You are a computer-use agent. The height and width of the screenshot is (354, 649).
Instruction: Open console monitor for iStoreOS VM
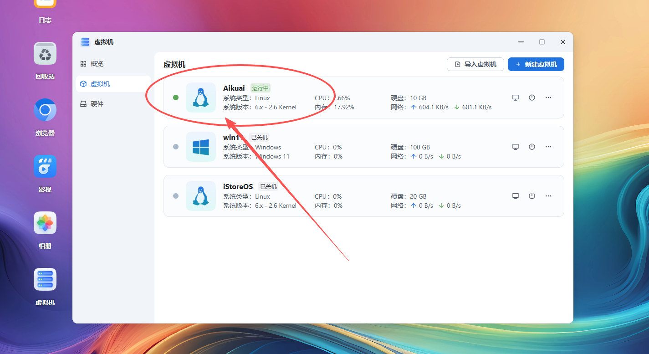click(x=516, y=196)
